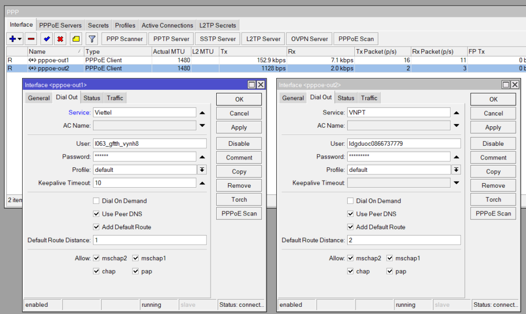This screenshot has height=314, width=526.
Task: Maximize the pppoe-out1 interface window
Action: point(252,85)
